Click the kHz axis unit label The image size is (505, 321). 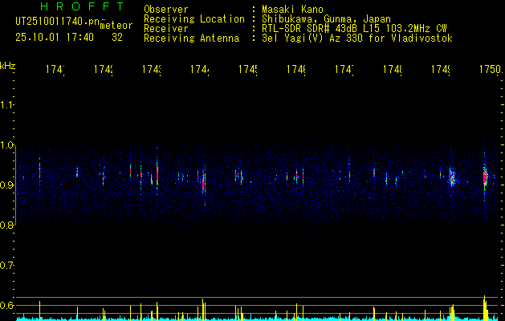click(7, 66)
